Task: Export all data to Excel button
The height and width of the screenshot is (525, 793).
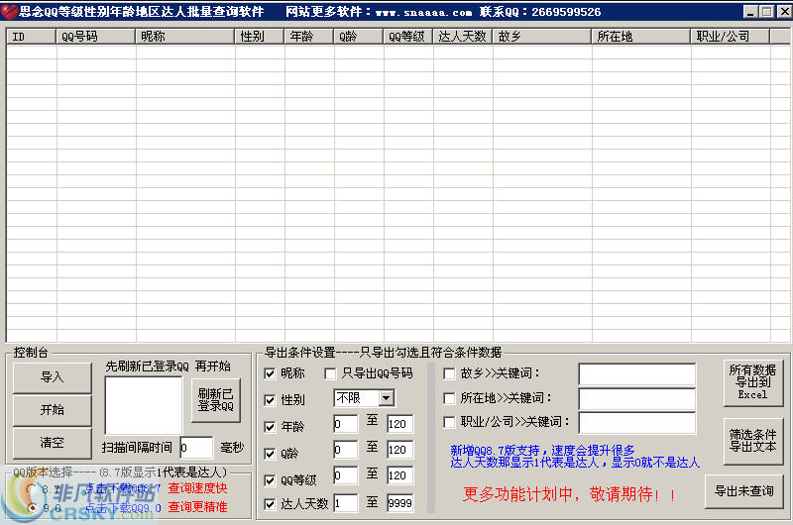Action: click(x=752, y=381)
